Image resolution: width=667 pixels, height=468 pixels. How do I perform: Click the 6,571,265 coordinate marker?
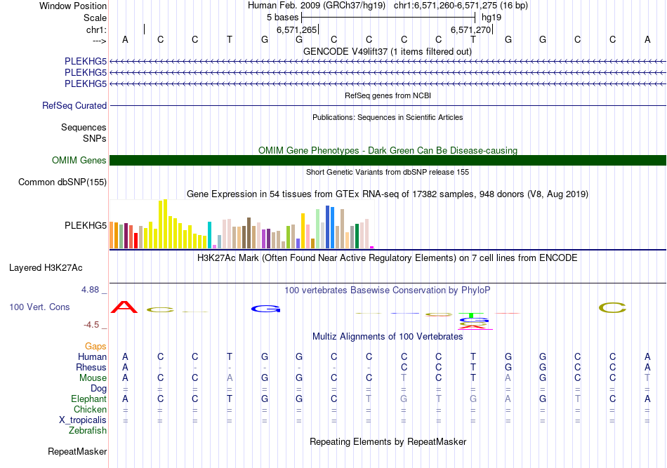click(x=296, y=29)
